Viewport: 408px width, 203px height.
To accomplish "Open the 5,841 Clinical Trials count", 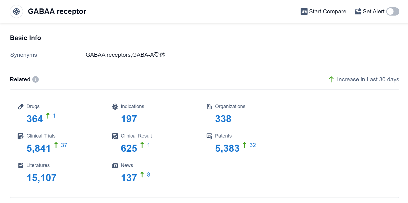I will click(39, 148).
